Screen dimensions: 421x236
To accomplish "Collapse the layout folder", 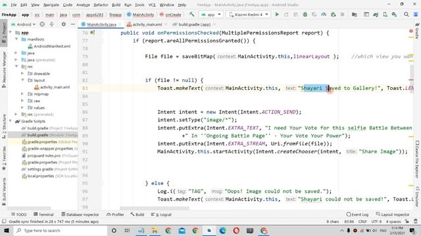I will (22, 80).
